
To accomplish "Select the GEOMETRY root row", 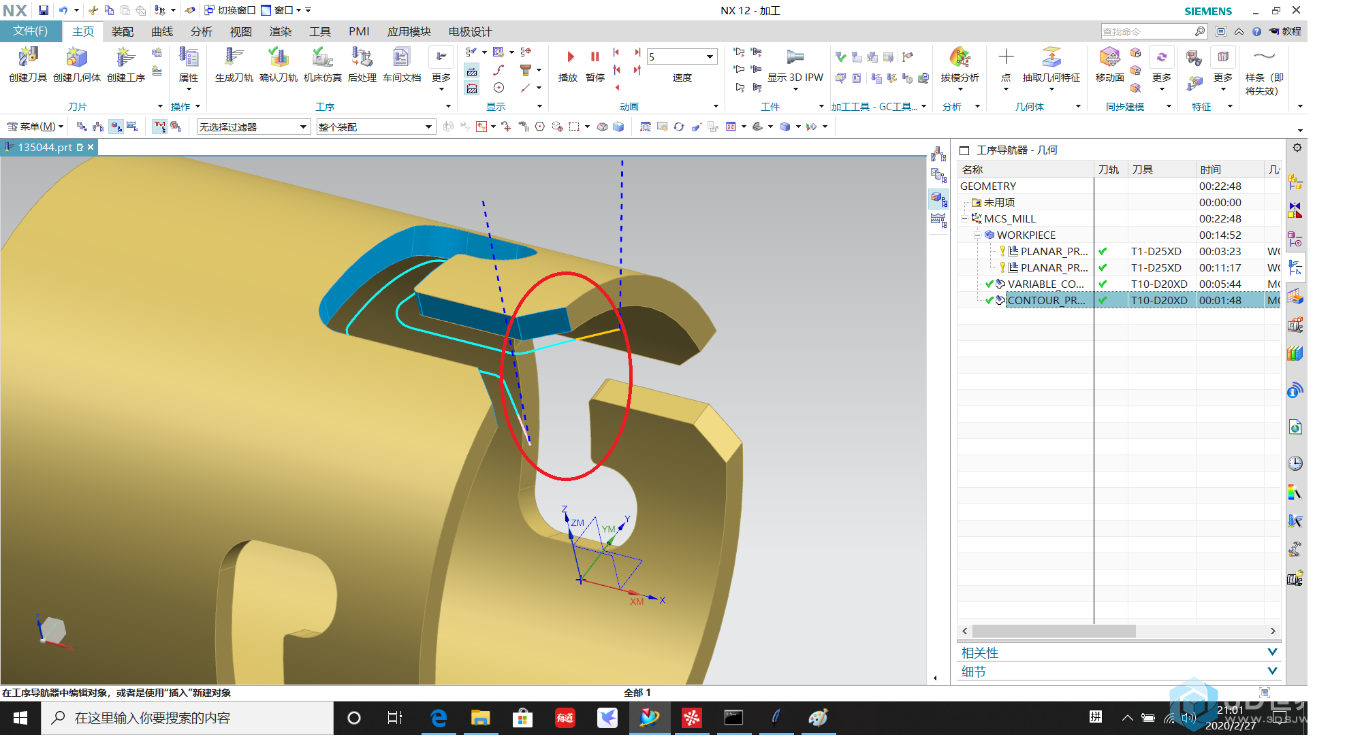I will coord(1118,186).
